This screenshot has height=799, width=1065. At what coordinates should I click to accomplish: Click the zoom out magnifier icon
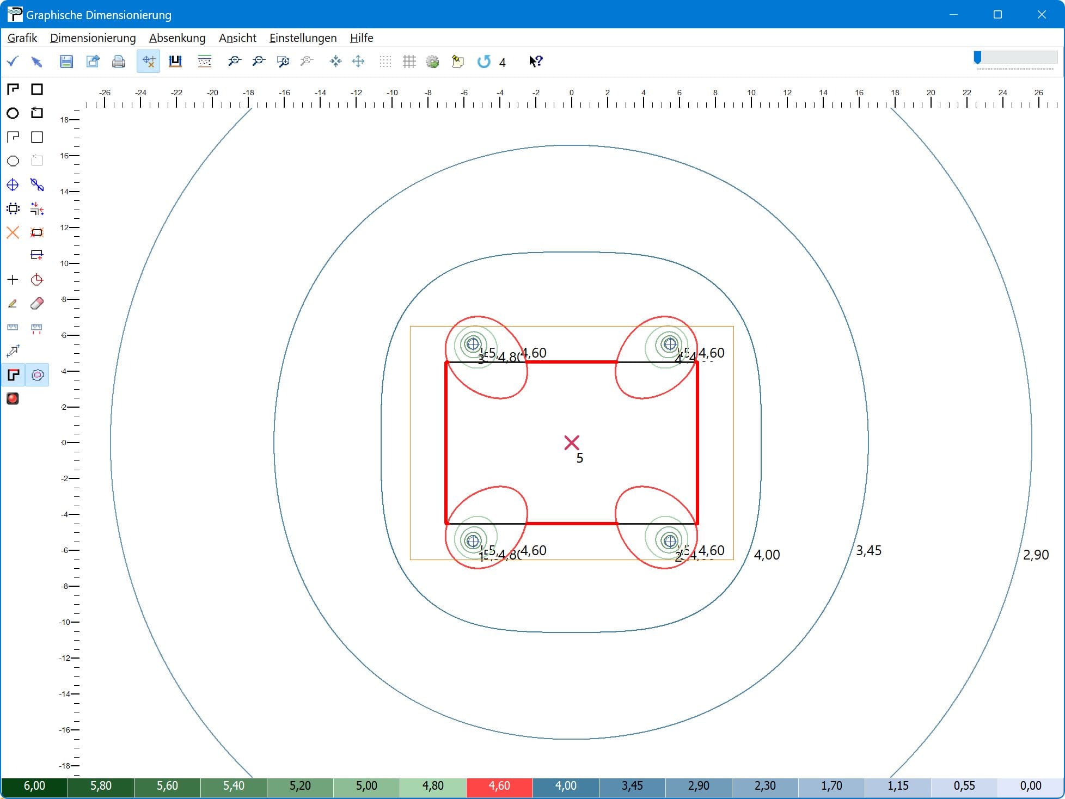click(258, 62)
